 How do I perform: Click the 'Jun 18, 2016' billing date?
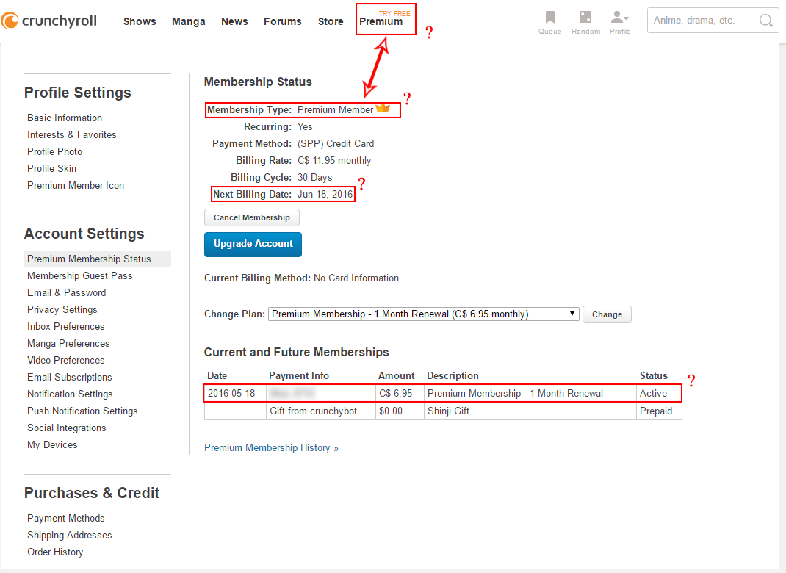(x=325, y=195)
